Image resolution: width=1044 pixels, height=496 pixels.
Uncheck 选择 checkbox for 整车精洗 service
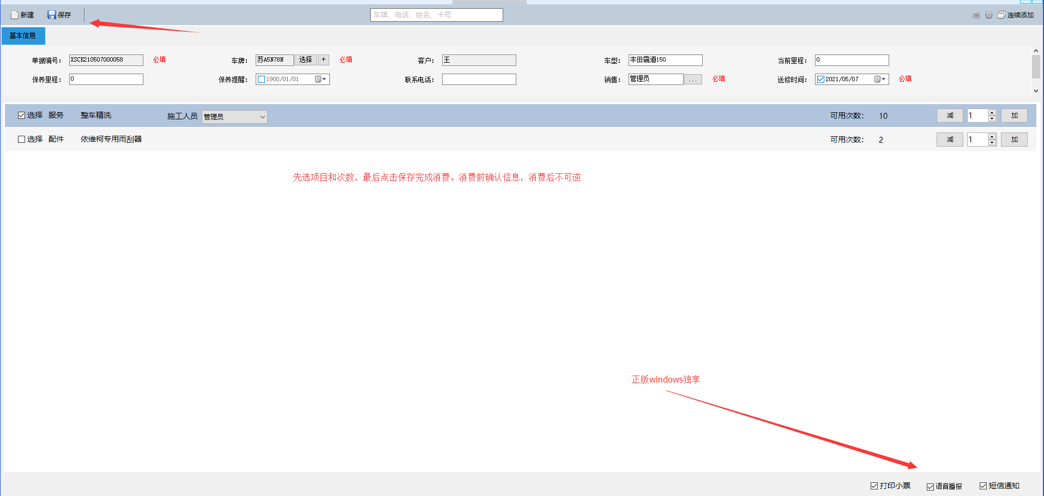(22, 116)
